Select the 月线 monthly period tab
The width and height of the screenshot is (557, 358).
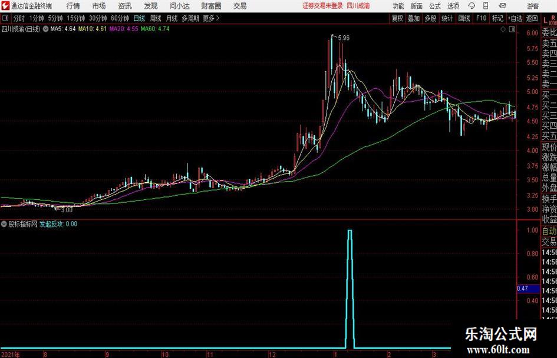(x=172, y=18)
